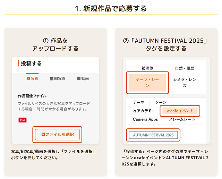This screenshot has width=222, height=179.
Task: Select the Camera Apps option
Action: pos(145,119)
